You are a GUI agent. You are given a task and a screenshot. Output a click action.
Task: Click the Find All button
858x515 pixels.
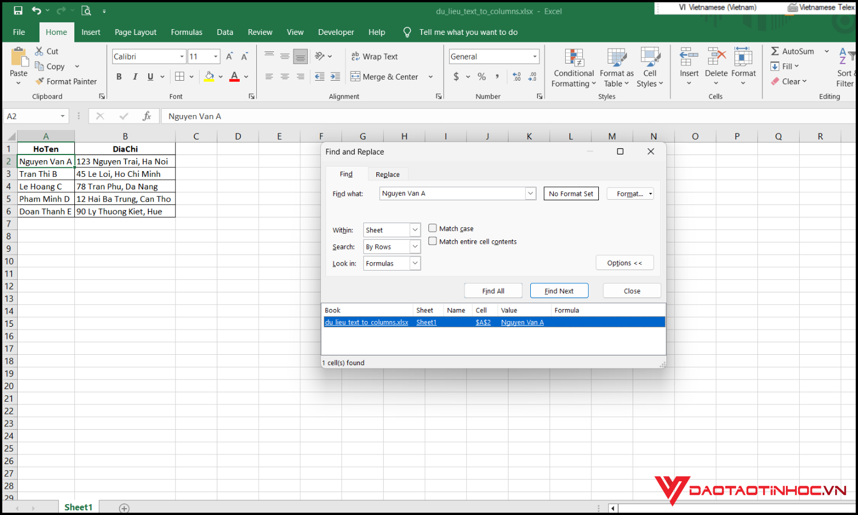(493, 291)
